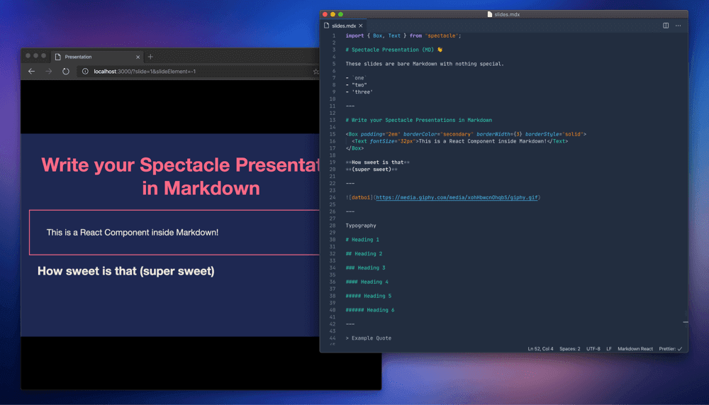Click '**How sweet is that**' code line
The width and height of the screenshot is (709, 405).
click(378, 162)
